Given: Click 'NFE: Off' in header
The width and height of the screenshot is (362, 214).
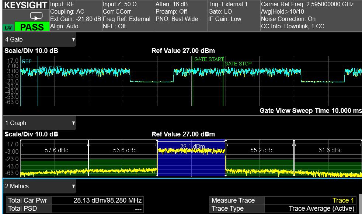Looking at the screenshot, I should (114, 26).
